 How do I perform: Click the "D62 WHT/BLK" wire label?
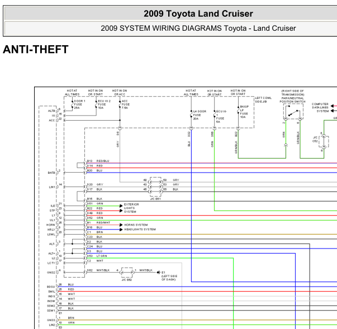98,270
